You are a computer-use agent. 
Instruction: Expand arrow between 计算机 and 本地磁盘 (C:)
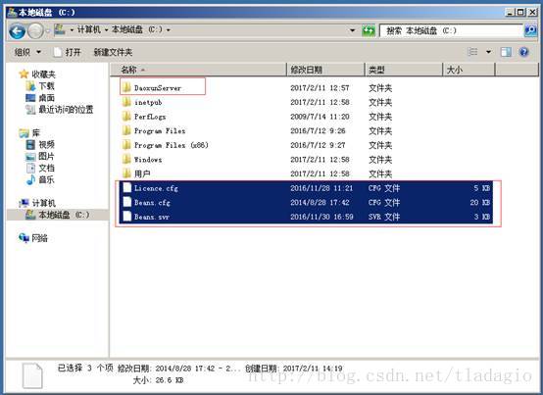pyautogui.click(x=106, y=30)
